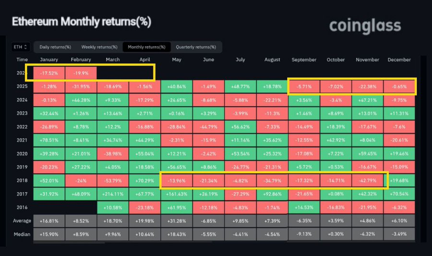Screen dimensions: 432x256
Task: Click the Ethereum Monthly returns(%) title
Action: tap(81, 22)
